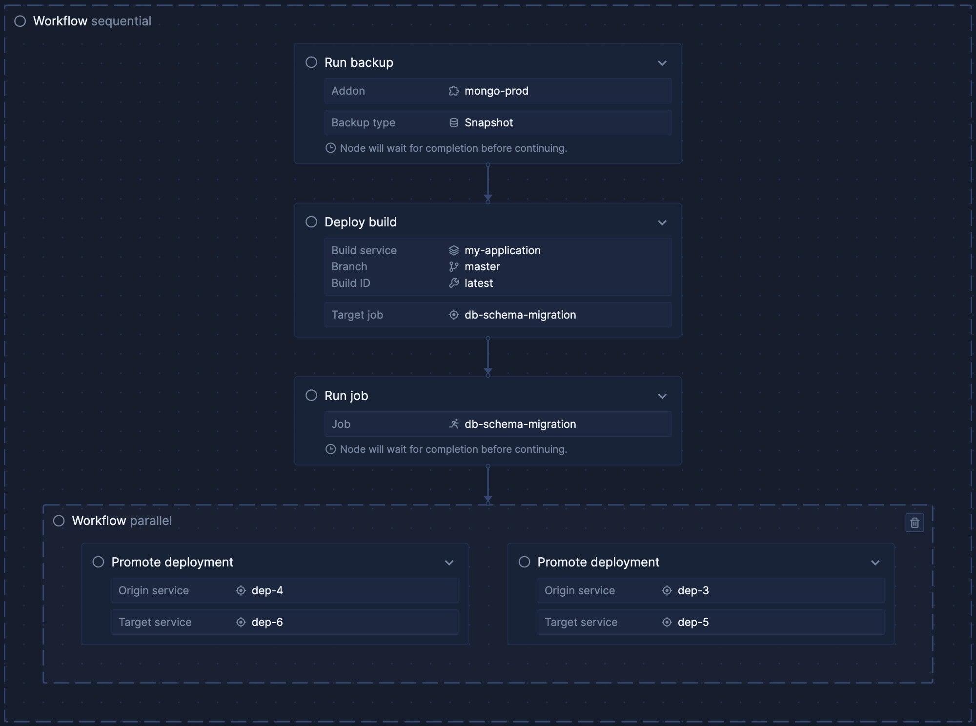Click the database icon beside Snapshot

pyautogui.click(x=454, y=122)
